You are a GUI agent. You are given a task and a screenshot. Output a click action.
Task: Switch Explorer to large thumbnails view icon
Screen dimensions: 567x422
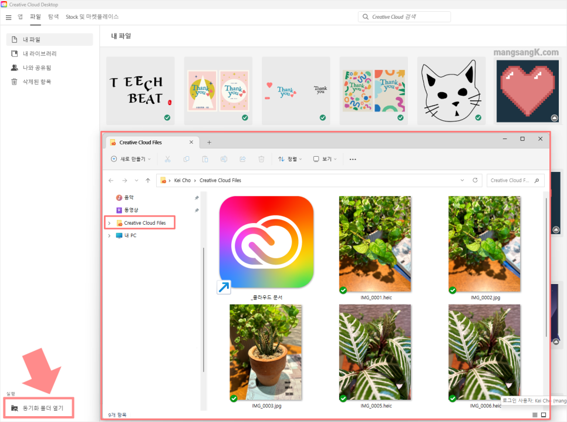point(544,415)
